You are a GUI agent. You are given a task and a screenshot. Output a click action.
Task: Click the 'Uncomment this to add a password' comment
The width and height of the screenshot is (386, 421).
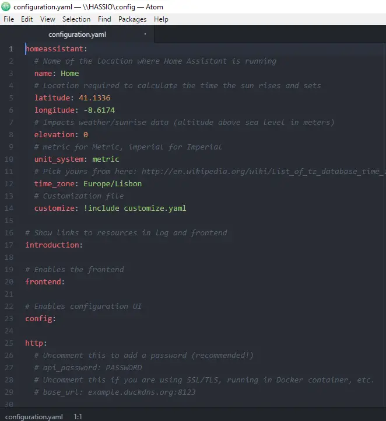tap(143, 356)
